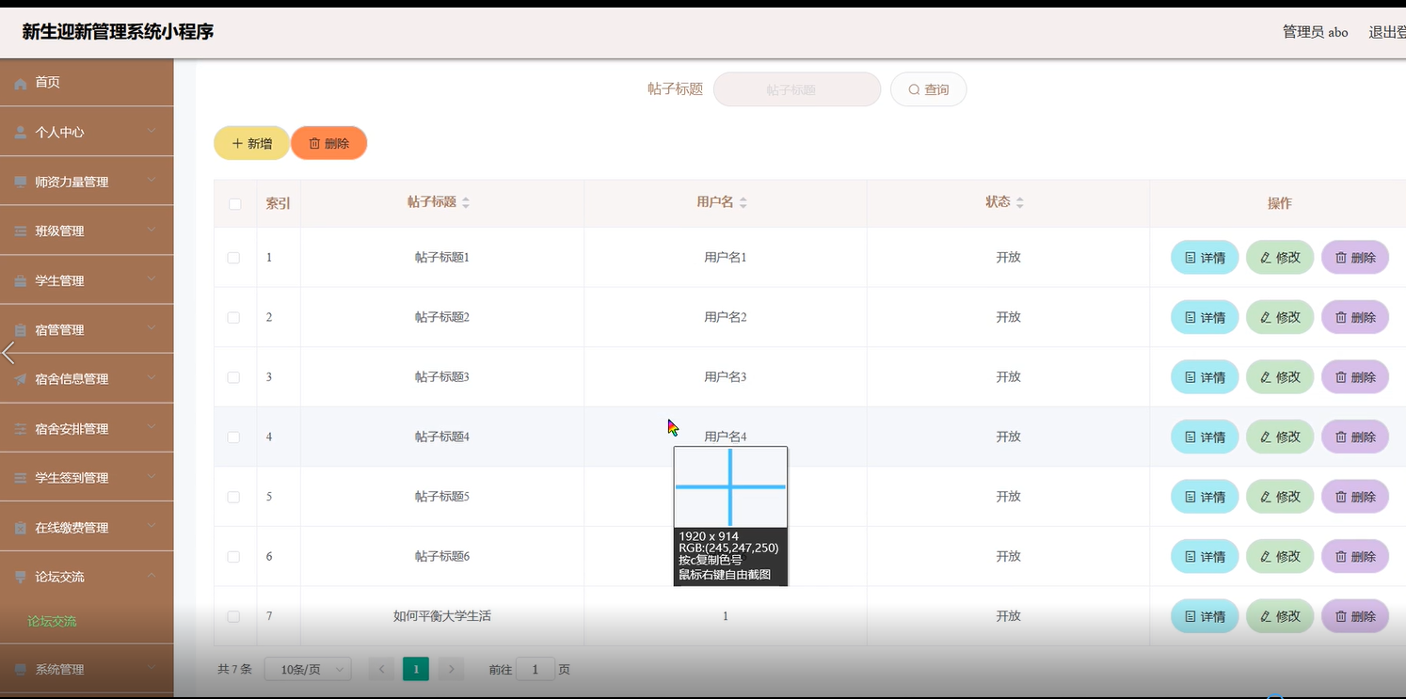Check the checkbox for row 3

click(233, 377)
